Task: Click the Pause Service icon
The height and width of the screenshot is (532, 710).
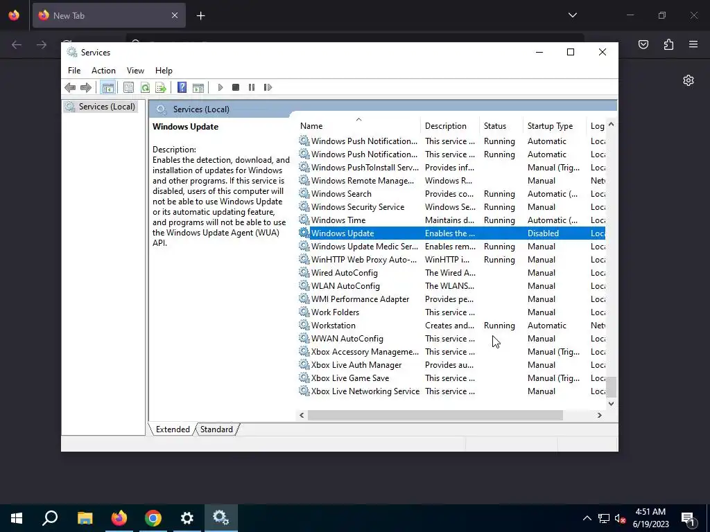Action: click(252, 87)
